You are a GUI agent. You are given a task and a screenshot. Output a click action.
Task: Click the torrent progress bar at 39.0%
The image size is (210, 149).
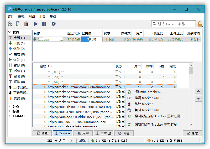coord(92,39)
